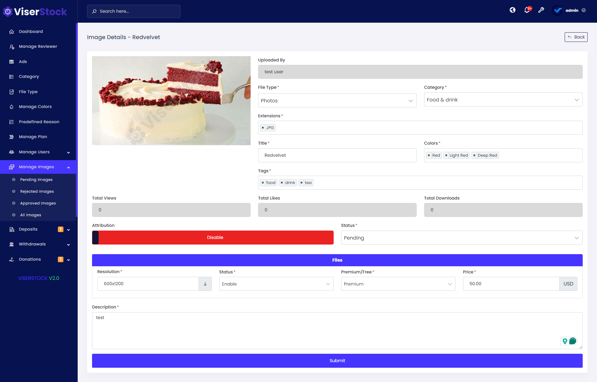
Task: Open the notifications bell
Action: click(527, 10)
